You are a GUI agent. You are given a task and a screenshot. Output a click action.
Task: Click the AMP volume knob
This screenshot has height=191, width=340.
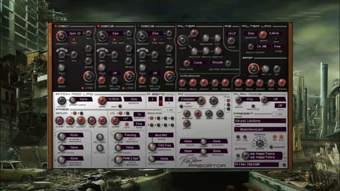tap(253, 68)
